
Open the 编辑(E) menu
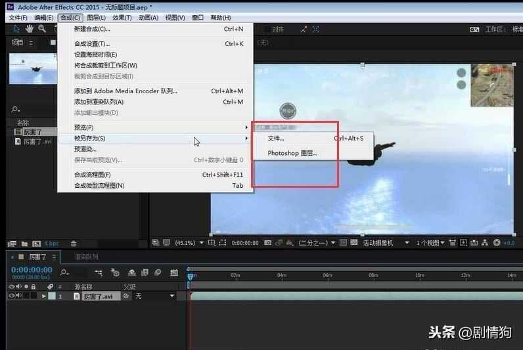pos(44,18)
